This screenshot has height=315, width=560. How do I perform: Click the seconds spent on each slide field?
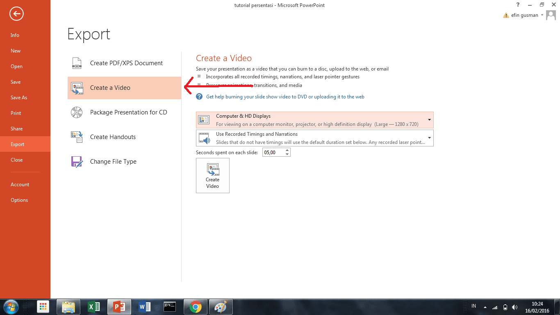tap(273, 153)
